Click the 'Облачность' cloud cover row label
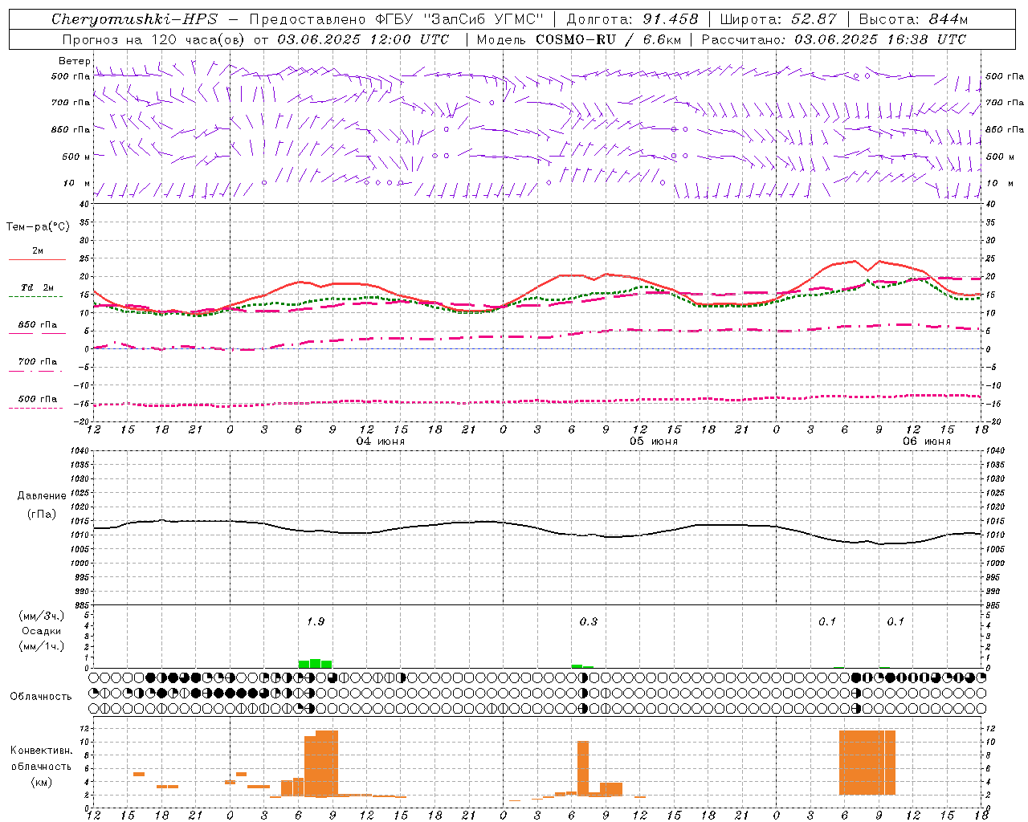 (x=41, y=697)
